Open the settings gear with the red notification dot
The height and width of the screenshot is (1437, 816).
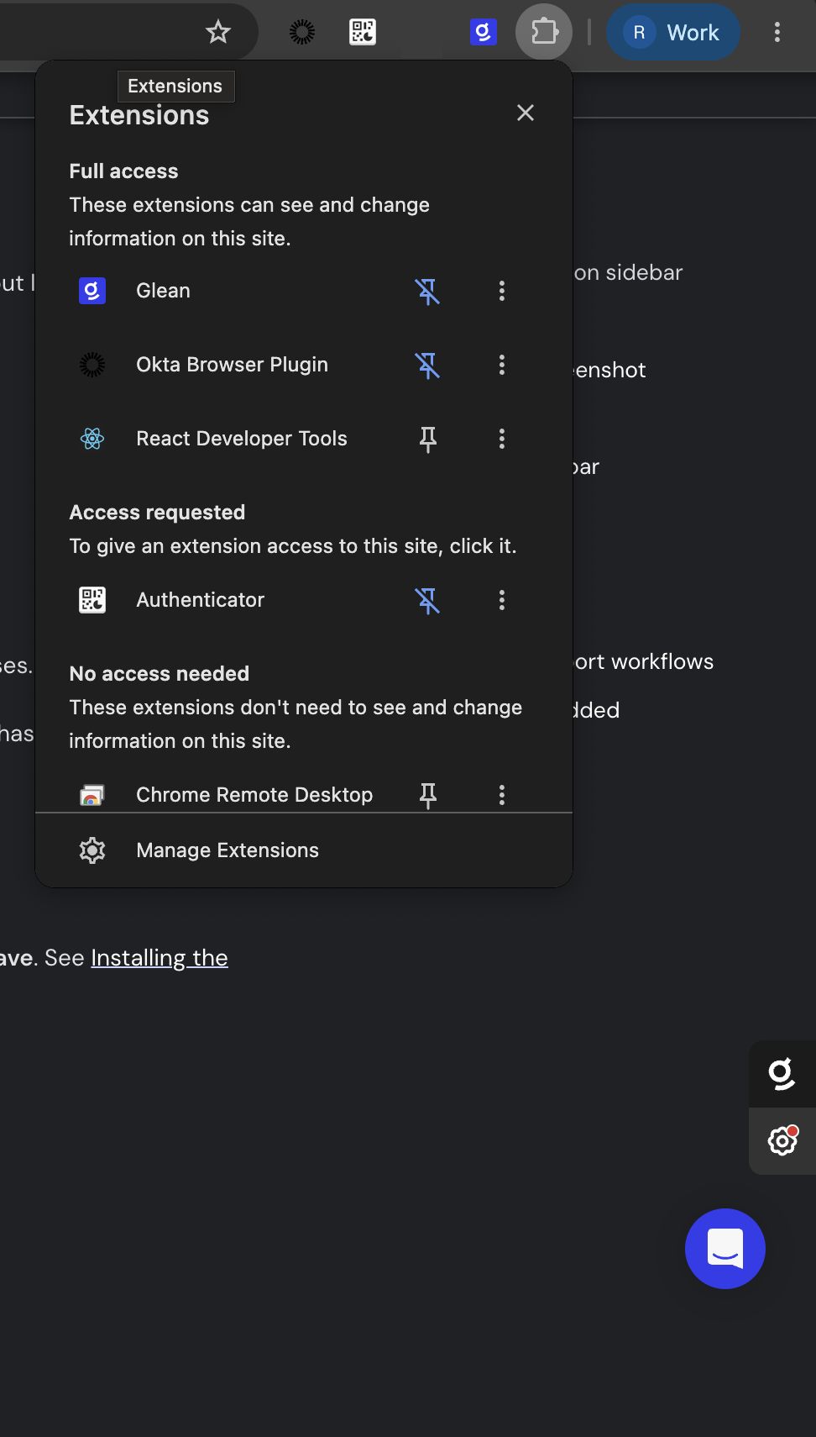(782, 1141)
